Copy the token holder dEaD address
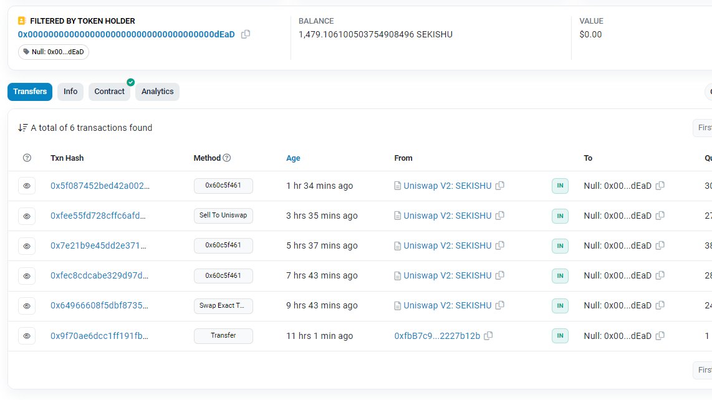This screenshot has height=400, width=712. coord(246,34)
